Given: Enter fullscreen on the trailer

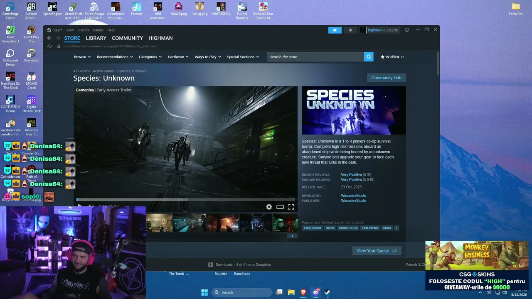Looking at the screenshot, I should [x=291, y=207].
